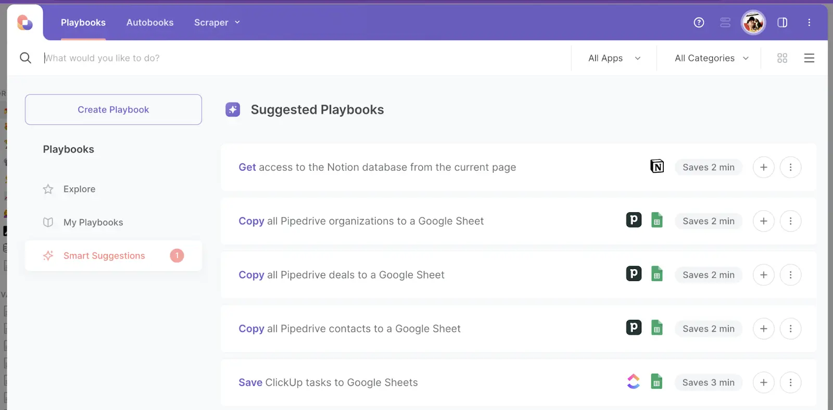Click the Create Playbook button

113,110
